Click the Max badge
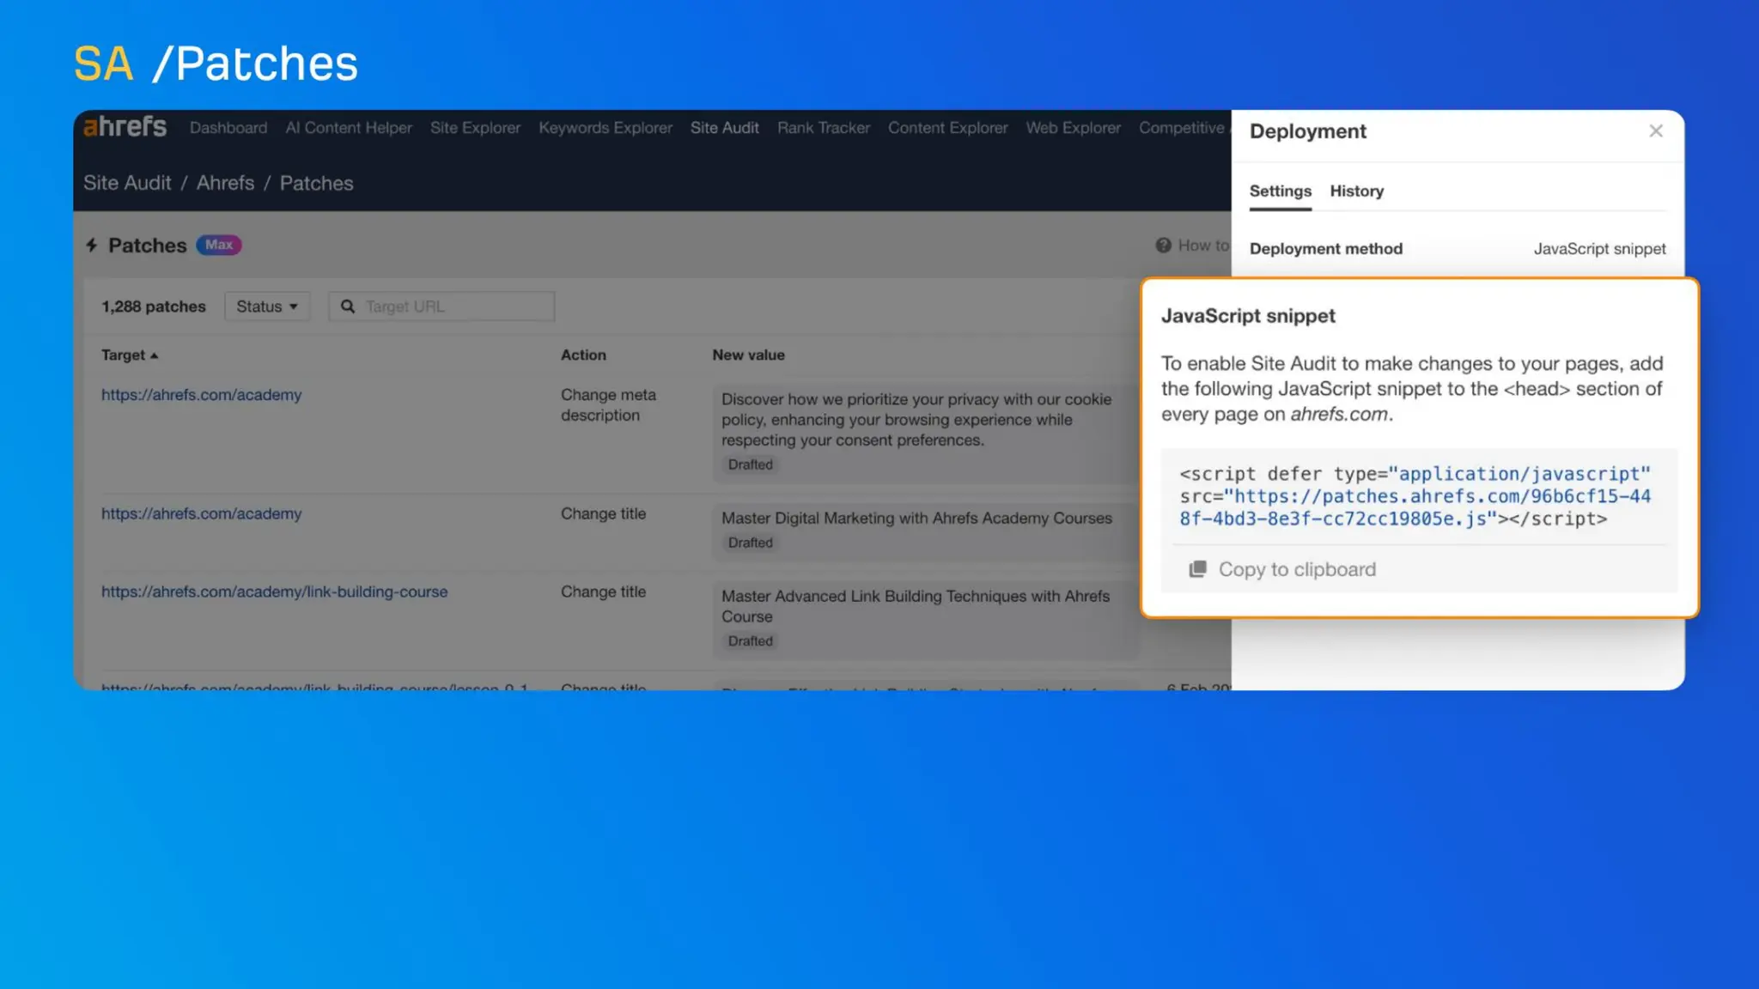The image size is (1759, 989). [219, 245]
